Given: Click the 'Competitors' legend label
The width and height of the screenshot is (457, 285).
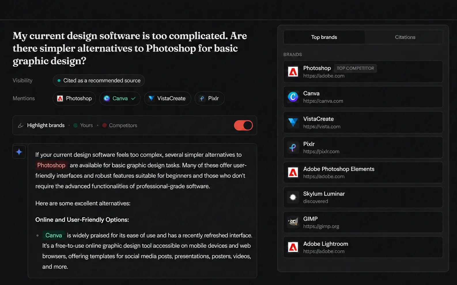Looking at the screenshot, I should click(x=123, y=125).
